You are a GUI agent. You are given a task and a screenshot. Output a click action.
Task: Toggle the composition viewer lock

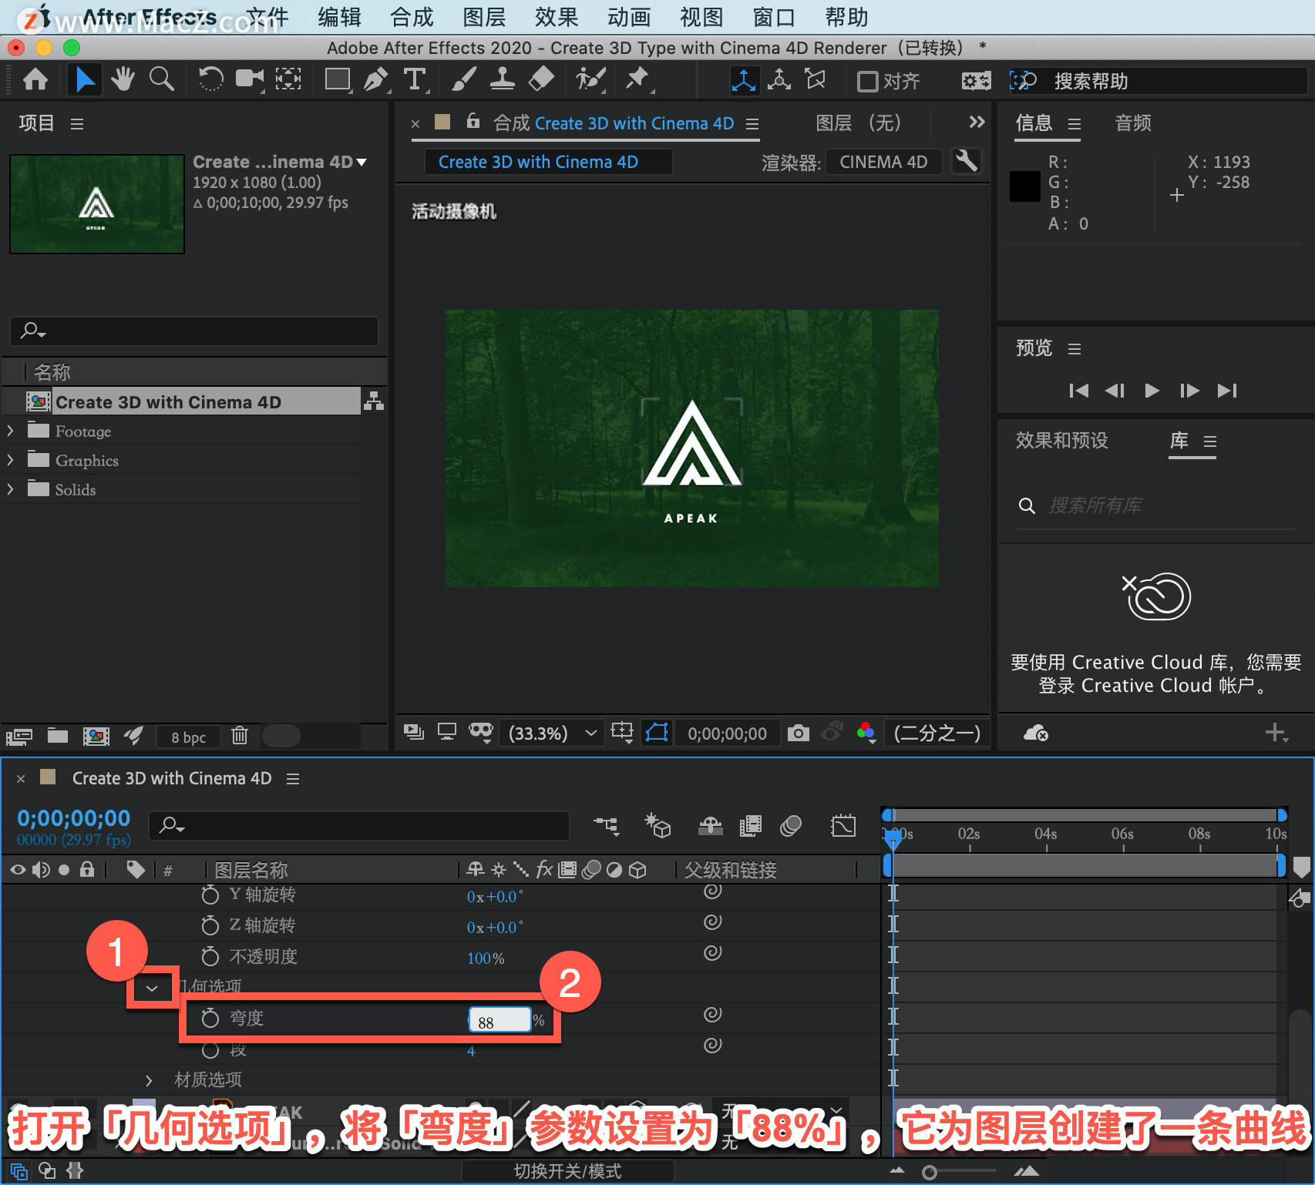(x=473, y=122)
